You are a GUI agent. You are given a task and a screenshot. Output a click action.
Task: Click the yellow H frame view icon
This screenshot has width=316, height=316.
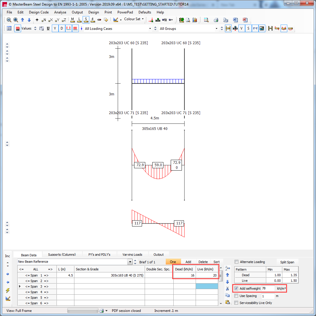(x=228, y=28)
